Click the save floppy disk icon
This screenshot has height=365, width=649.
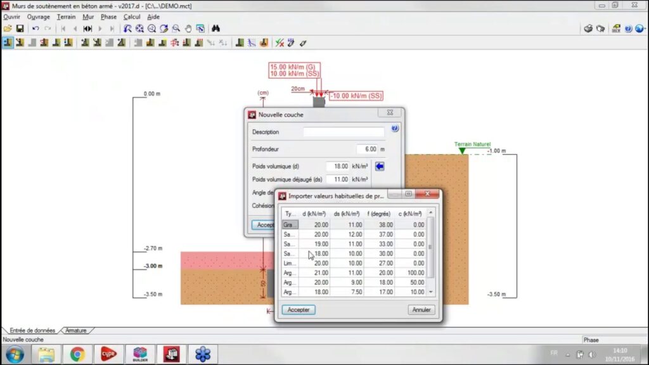point(20,29)
